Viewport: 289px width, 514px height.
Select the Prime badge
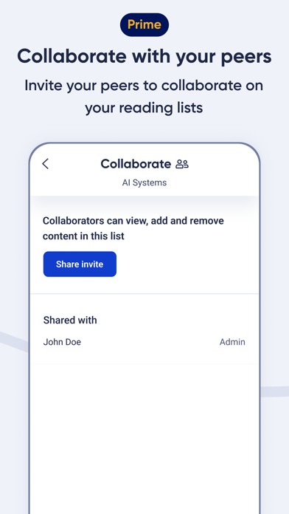[x=144, y=24]
